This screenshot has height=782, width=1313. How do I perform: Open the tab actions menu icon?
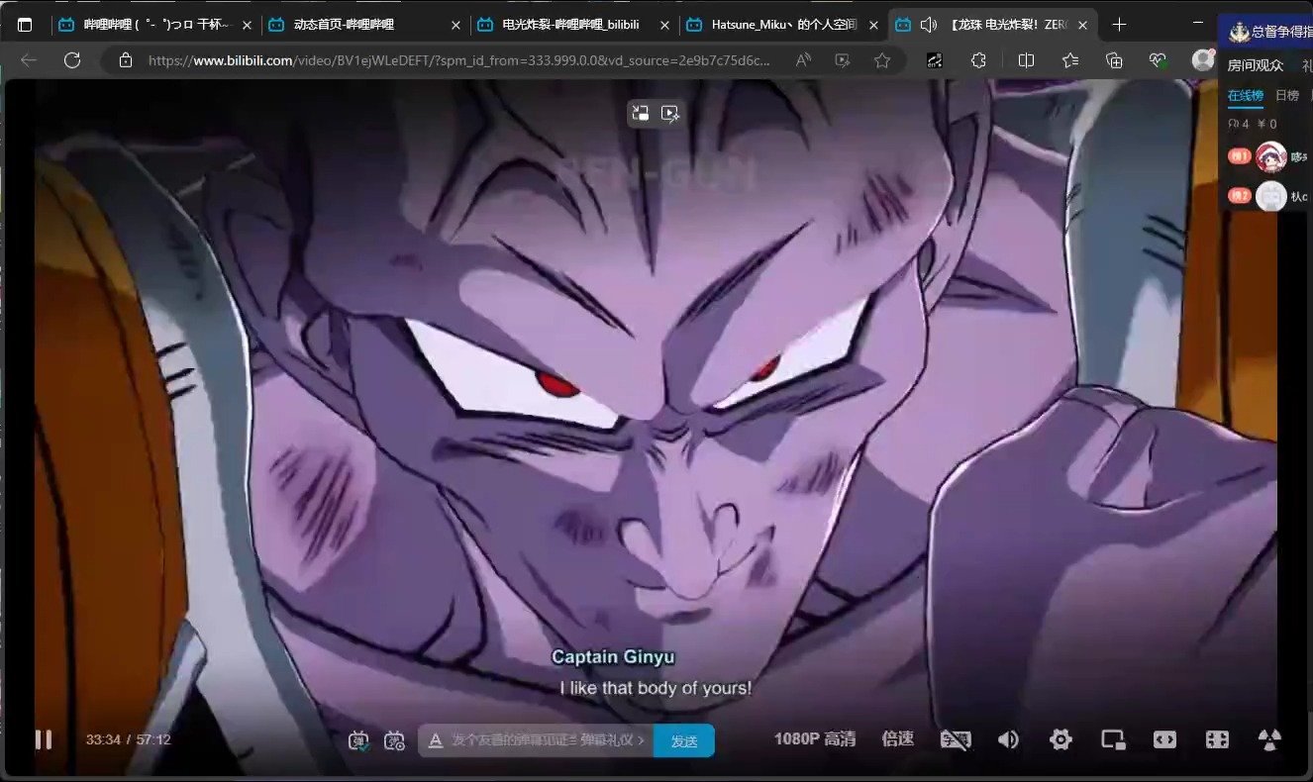(x=25, y=25)
